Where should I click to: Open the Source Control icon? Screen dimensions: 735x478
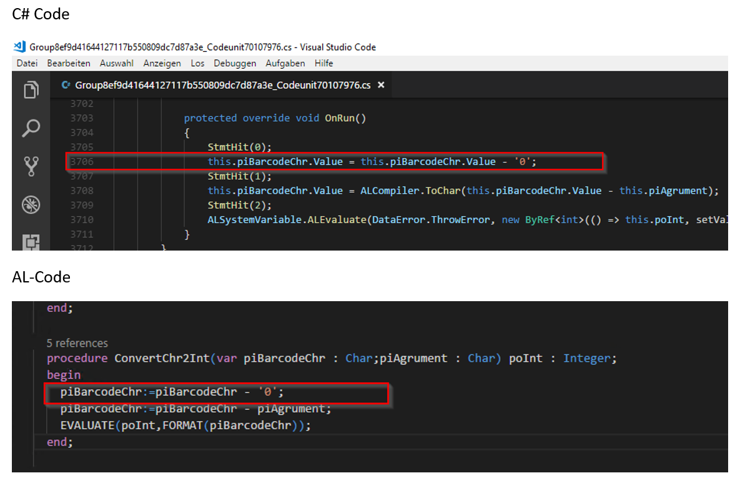31,166
